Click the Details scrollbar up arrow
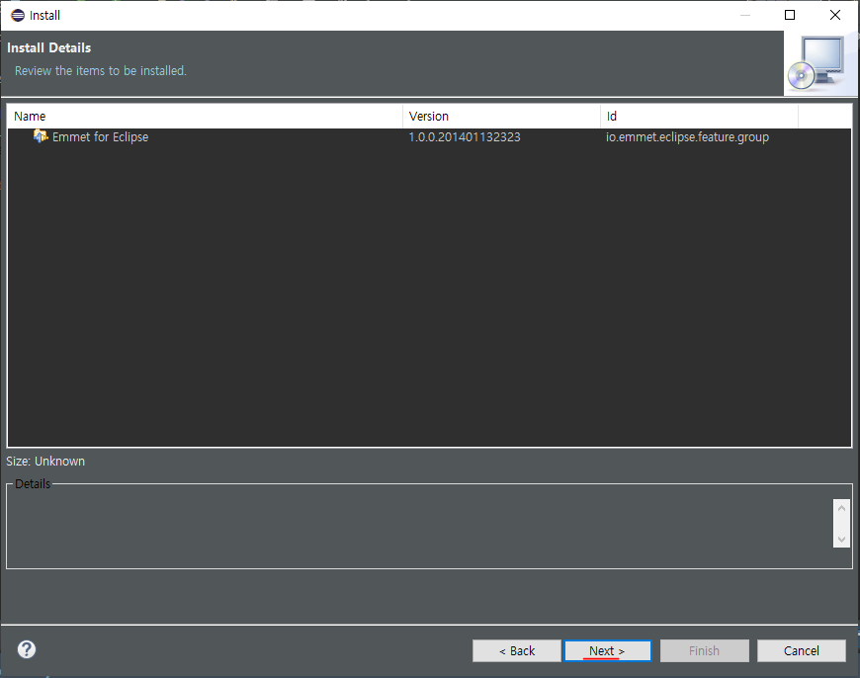 [841, 508]
